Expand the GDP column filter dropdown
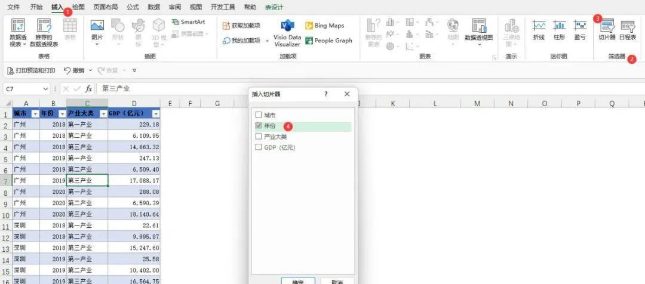This screenshot has width=645, height=284. pos(156,114)
